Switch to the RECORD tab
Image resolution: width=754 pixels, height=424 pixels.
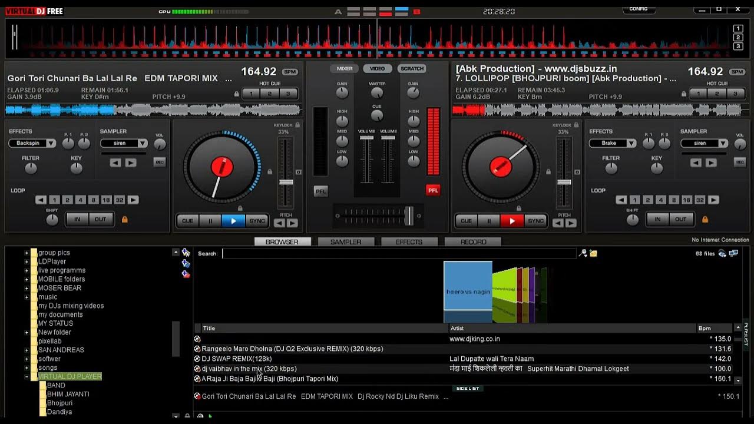pyautogui.click(x=473, y=241)
